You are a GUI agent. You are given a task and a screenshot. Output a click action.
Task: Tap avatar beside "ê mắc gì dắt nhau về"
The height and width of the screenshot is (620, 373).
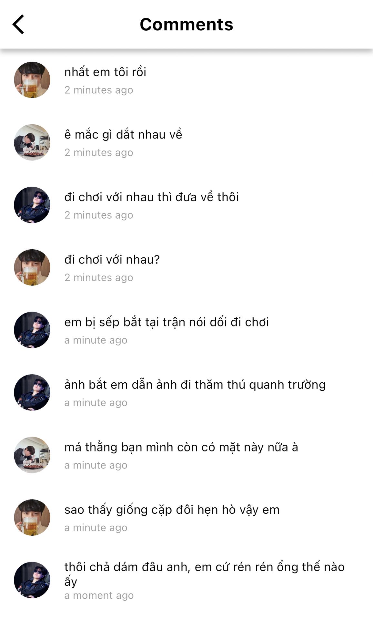(x=32, y=142)
